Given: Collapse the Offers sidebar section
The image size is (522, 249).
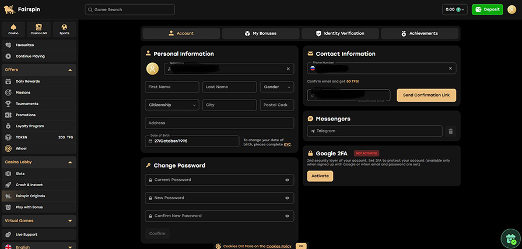Looking at the screenshot, I should coord(70,70).
